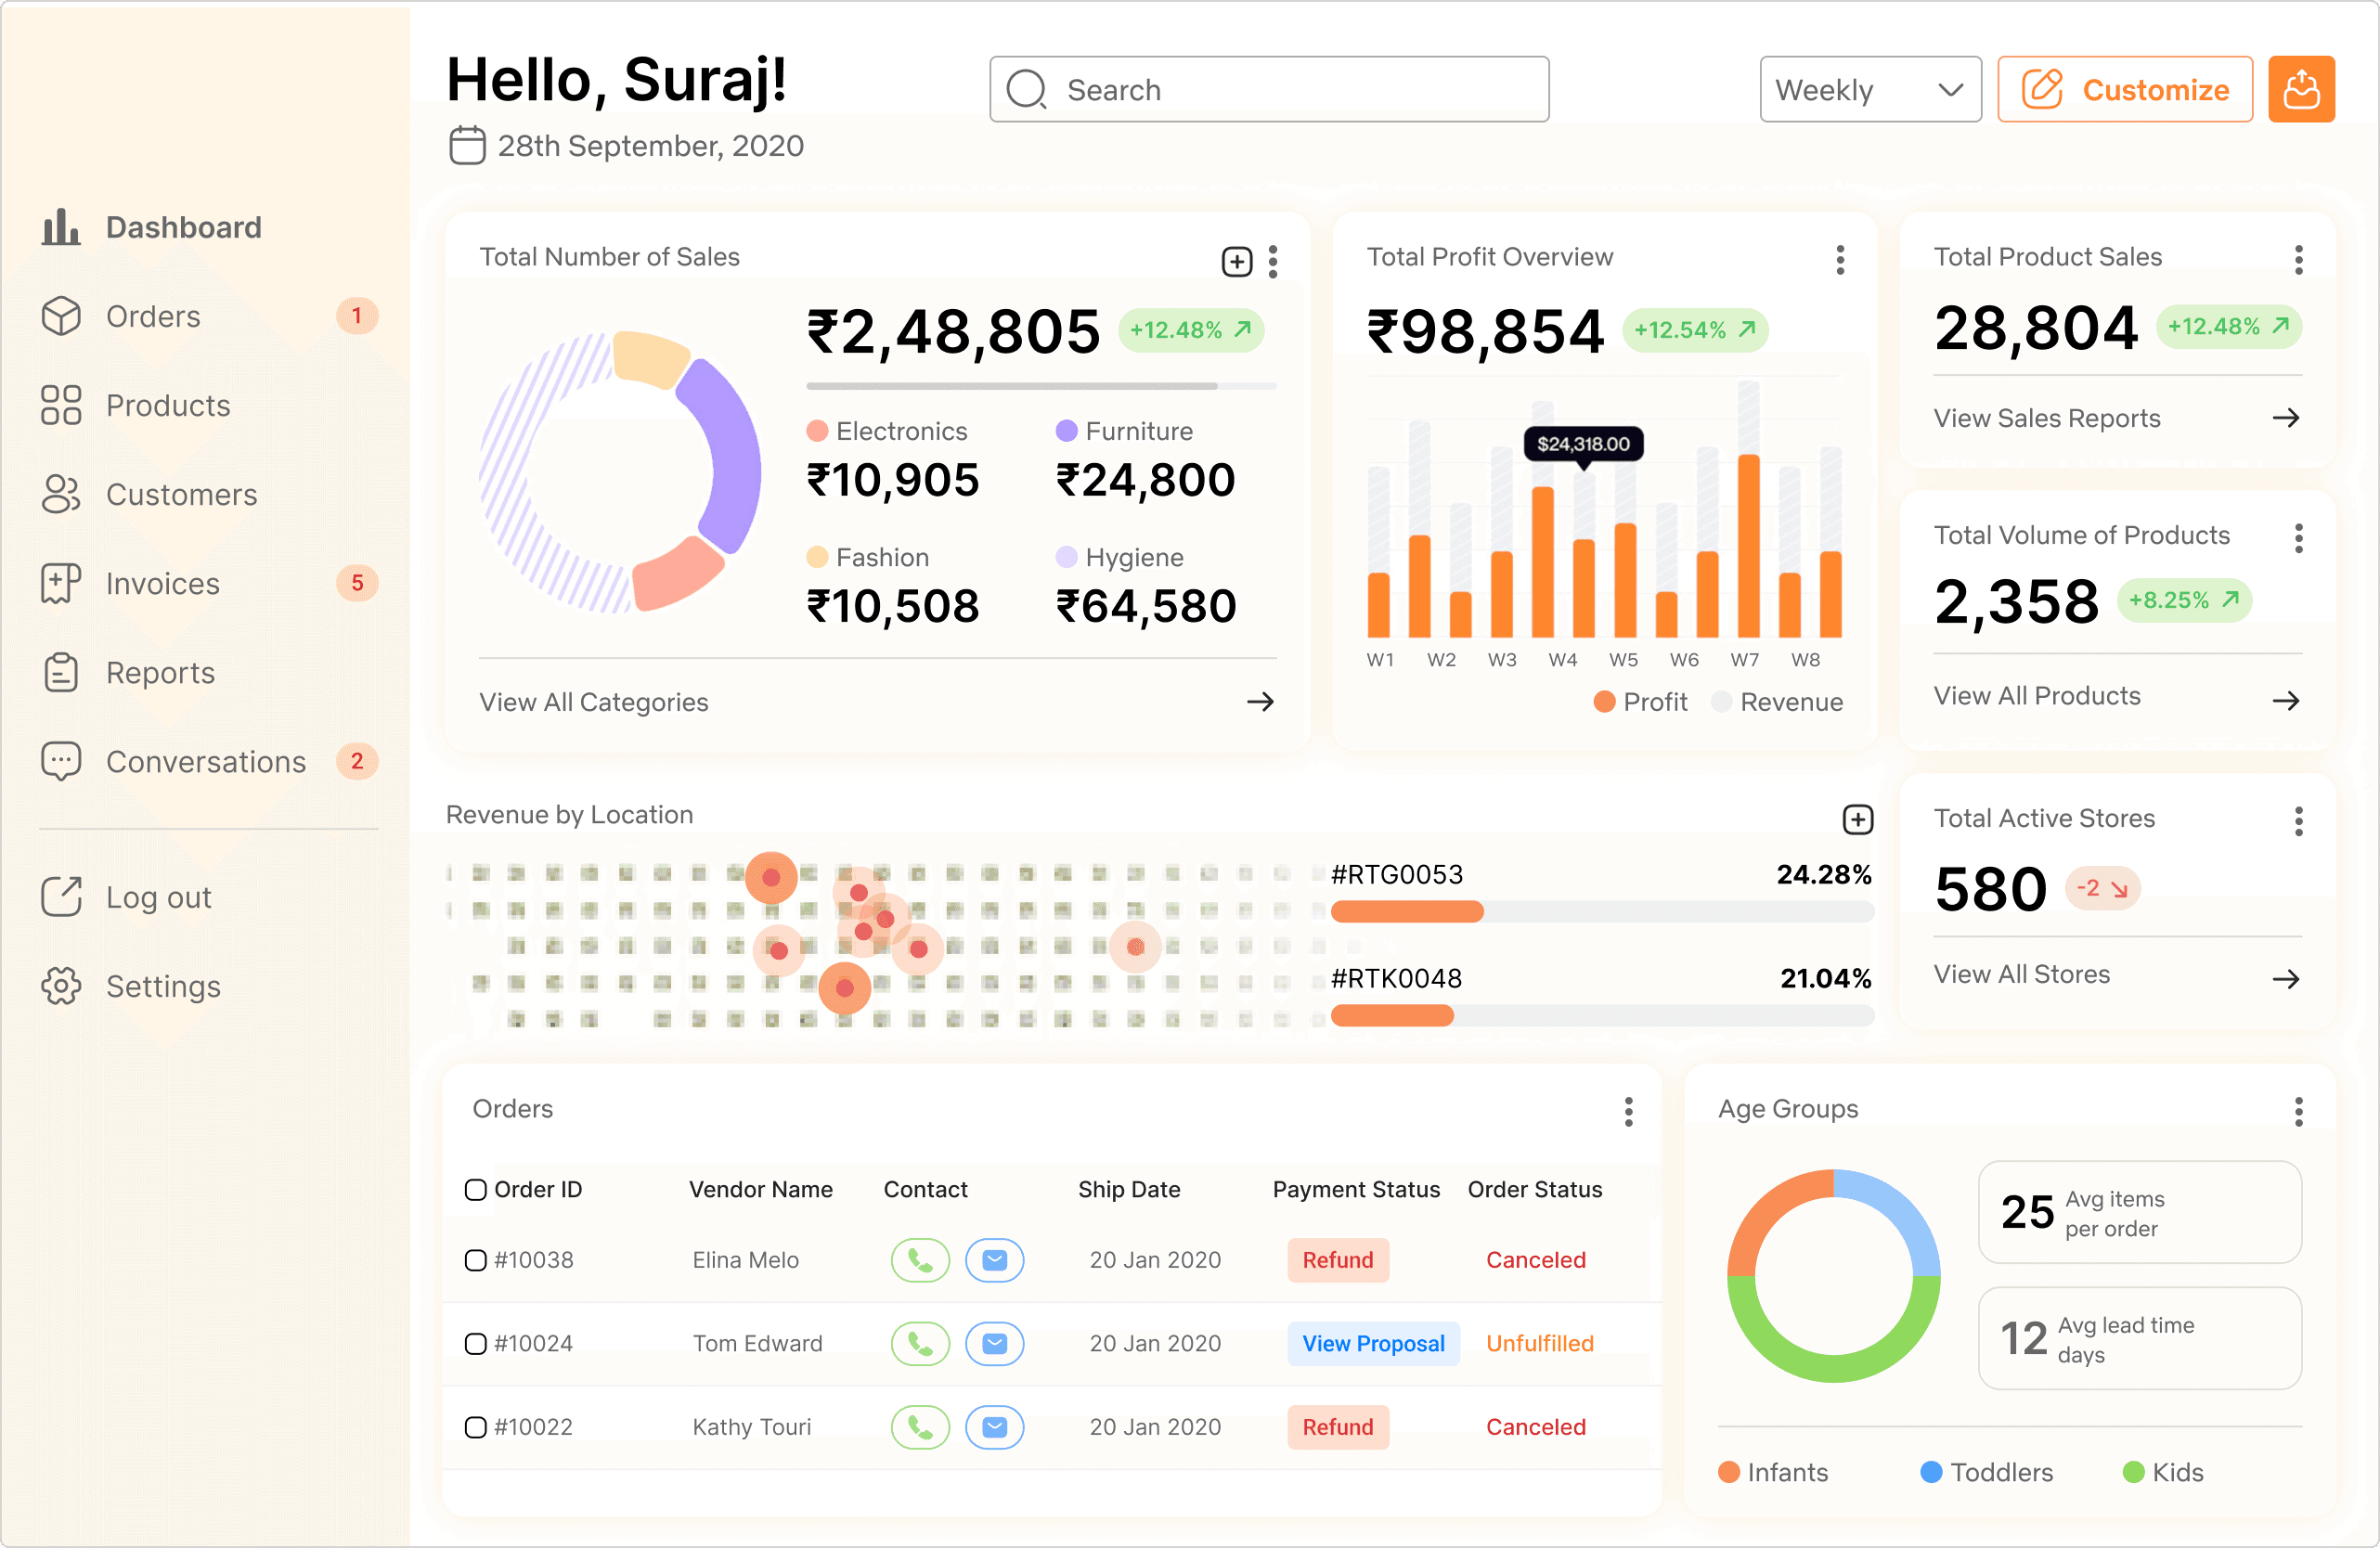Click the plus icon in Revenue by Location

(x=1857, y=819)
